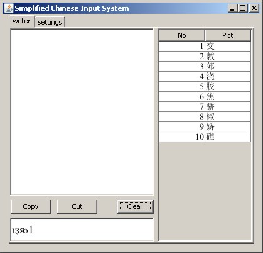Choose candidate character 礁 in row 10
263x253 pixels.
pos(228,137)
